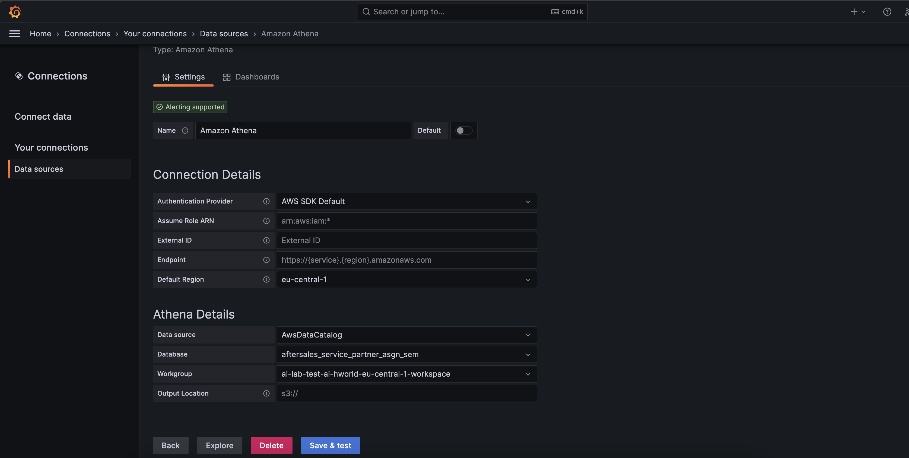Open the Data source AwsDataCatalog dropdown

(x=406, y=335)
